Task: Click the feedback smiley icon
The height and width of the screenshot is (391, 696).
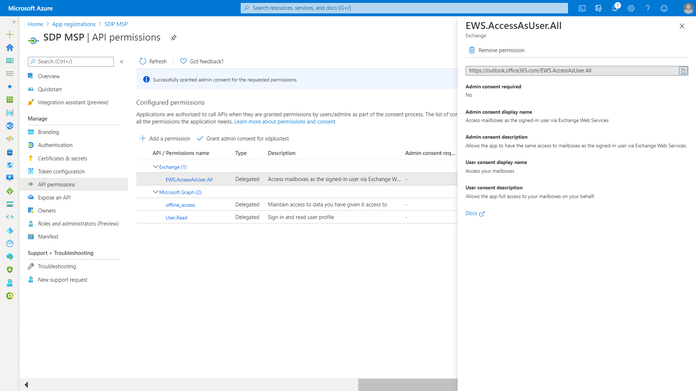Action: coord(664,8)
